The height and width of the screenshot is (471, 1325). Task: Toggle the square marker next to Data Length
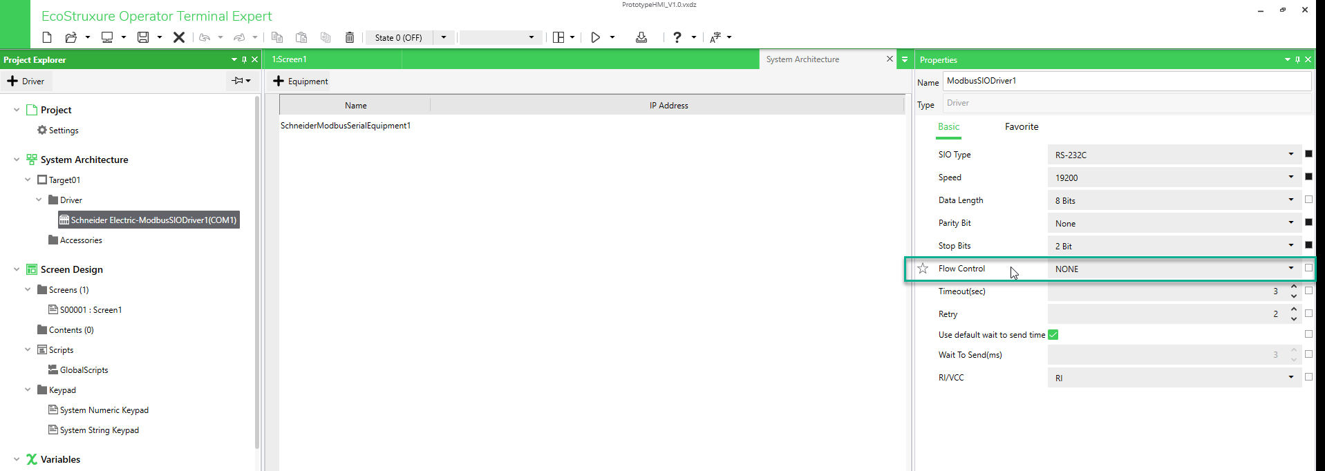1308,200
